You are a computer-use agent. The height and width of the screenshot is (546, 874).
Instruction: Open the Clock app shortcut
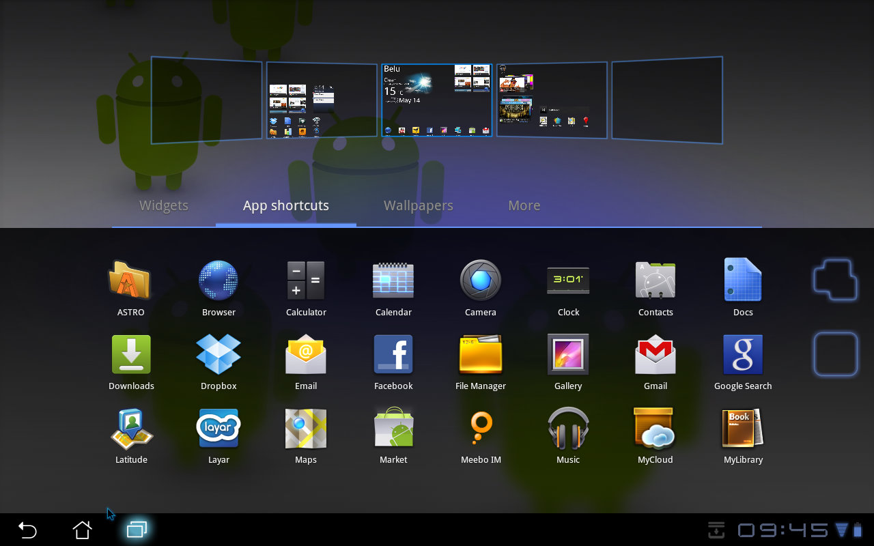point(568,280)
